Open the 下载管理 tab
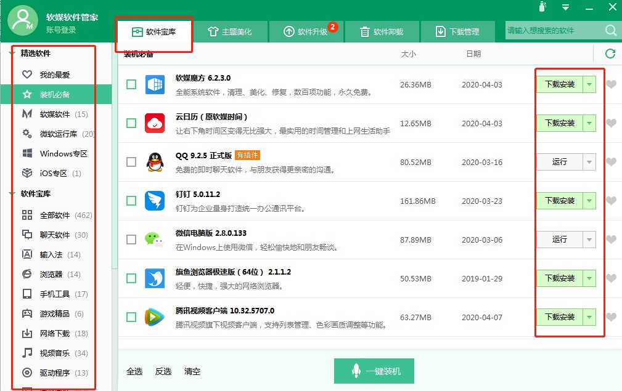This screenshot has width=622, height=391. point(457,31)
